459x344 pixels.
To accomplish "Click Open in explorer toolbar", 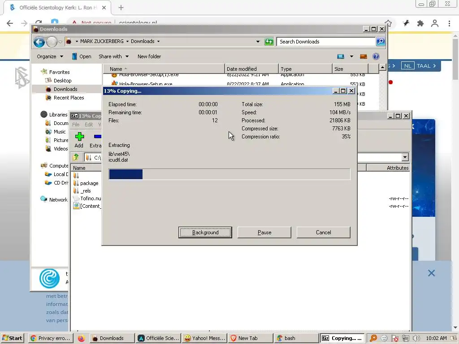I will click(x=82, y=56).
